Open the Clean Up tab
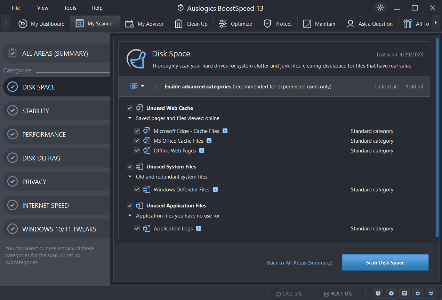 [191, 24]
